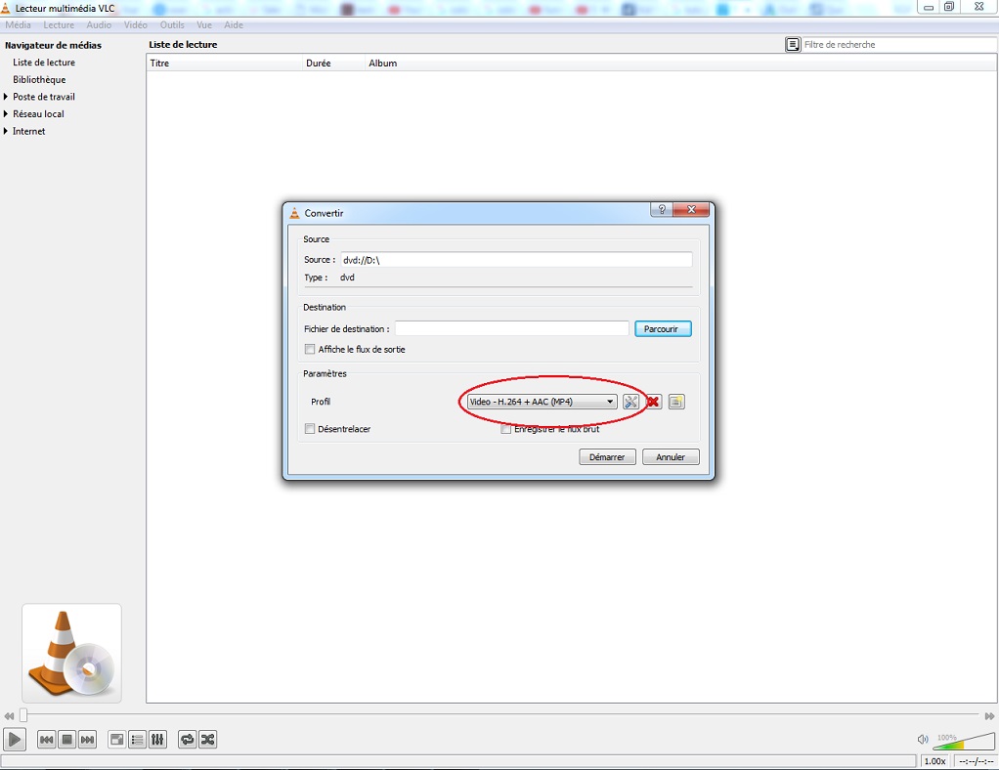Click the Next media button
Image resolution: width=999 pixels, height=770 pixels.
pos(87,740)
